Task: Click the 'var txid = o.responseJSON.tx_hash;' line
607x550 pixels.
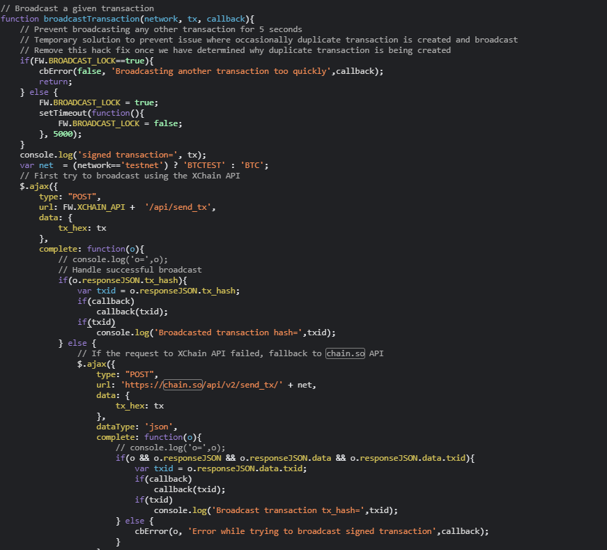Action: pyautogui.click(x=158, y=291)
